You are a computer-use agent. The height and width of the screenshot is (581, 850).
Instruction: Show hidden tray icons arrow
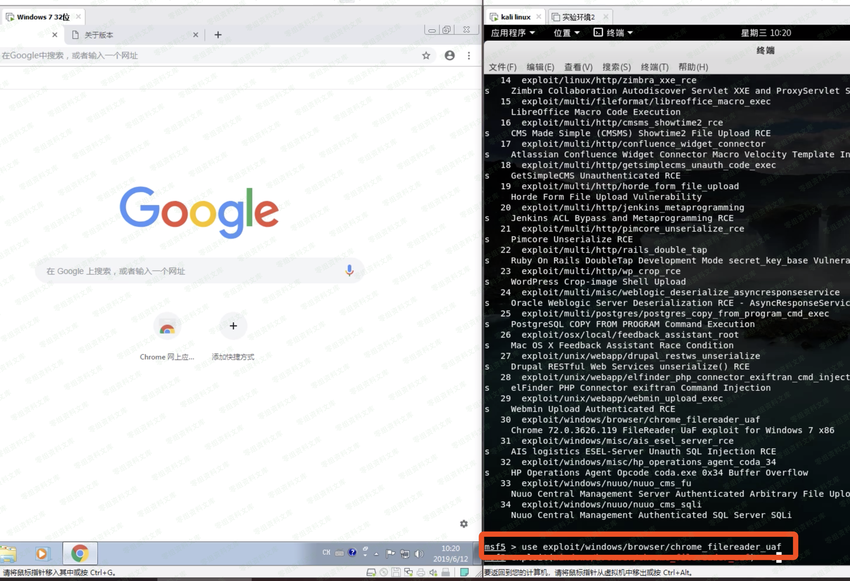point(376,554)
